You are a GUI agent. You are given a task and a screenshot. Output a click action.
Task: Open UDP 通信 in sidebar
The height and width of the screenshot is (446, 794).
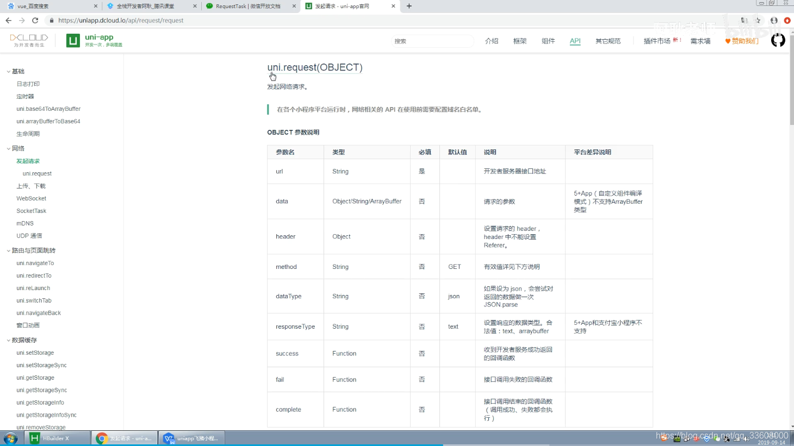tap(29, 236)
